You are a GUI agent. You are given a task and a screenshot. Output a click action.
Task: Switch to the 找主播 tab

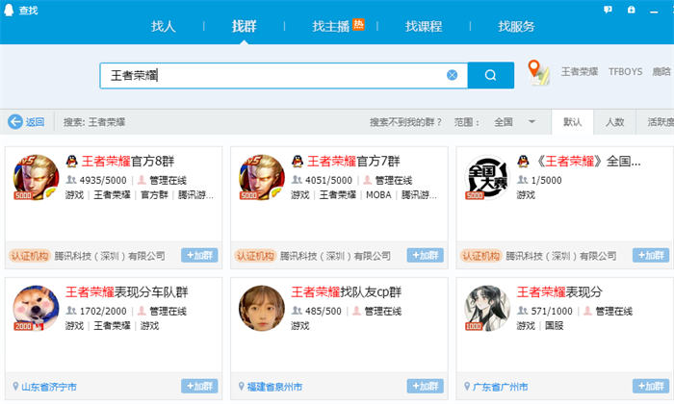pos(331,27)
